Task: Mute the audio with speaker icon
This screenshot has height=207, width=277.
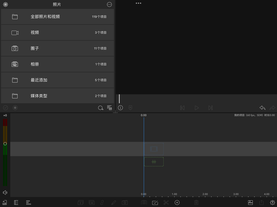Action: (5, 192)
